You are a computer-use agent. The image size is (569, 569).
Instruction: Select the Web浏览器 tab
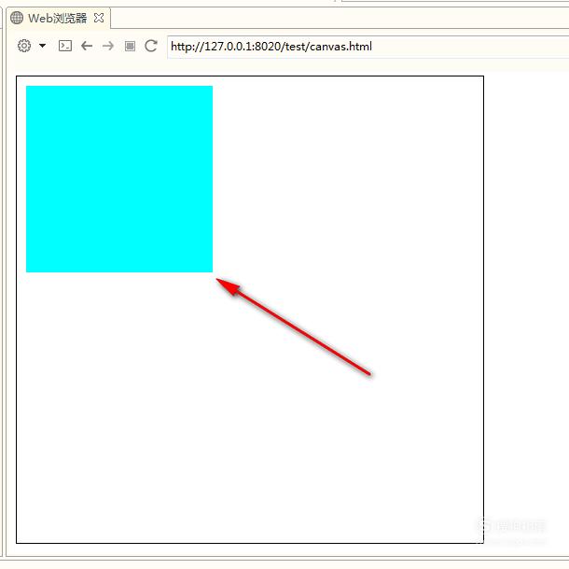coord(58,18)
